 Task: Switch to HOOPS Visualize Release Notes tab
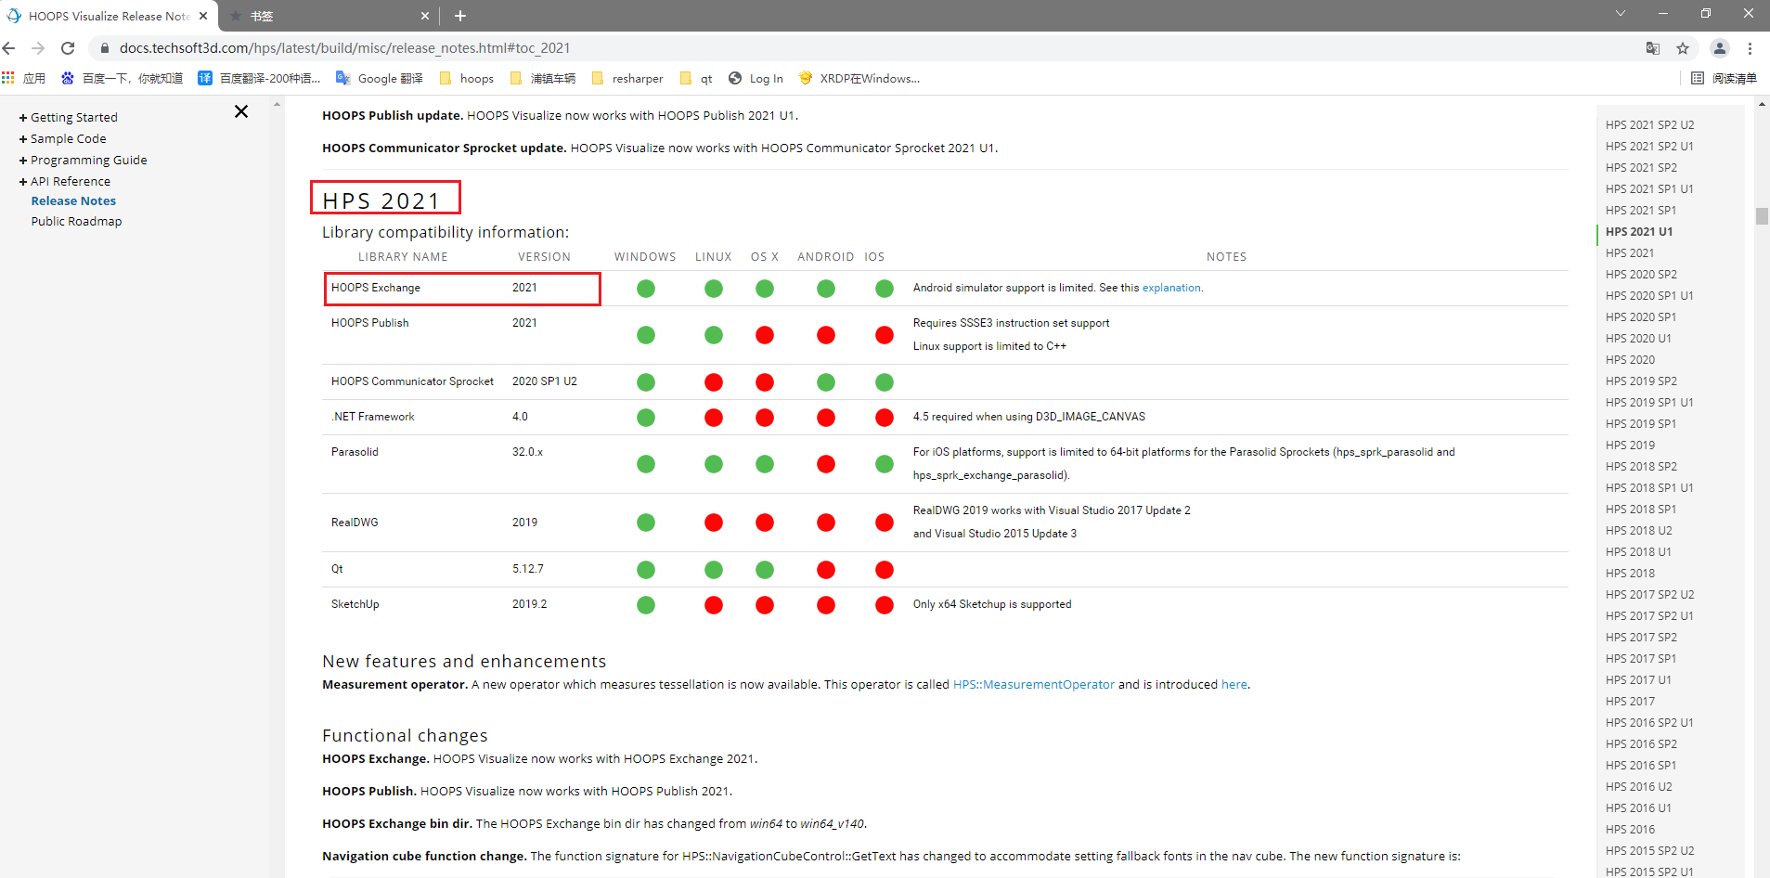click(107, 16)
